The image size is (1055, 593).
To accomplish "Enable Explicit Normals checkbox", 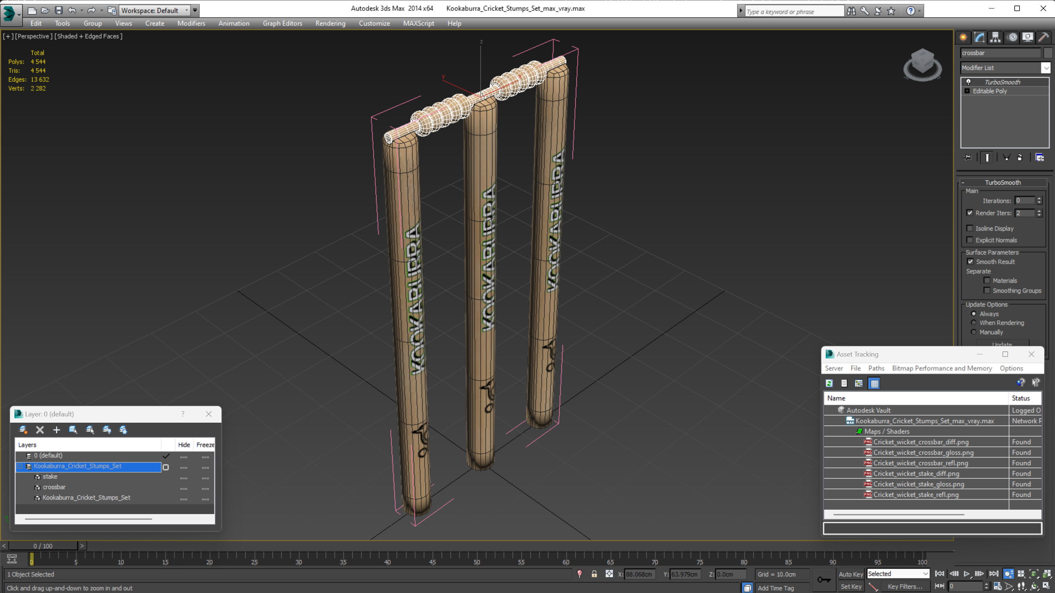I will [x=970, y=240].
